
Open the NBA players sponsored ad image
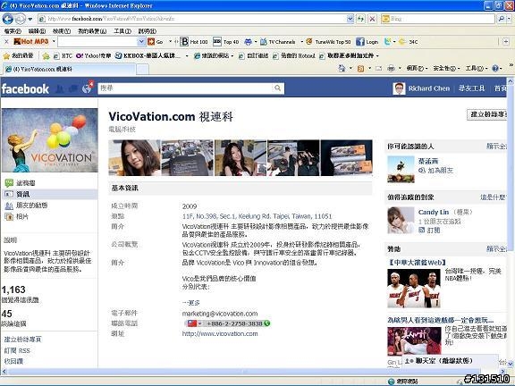click(414, 289)
